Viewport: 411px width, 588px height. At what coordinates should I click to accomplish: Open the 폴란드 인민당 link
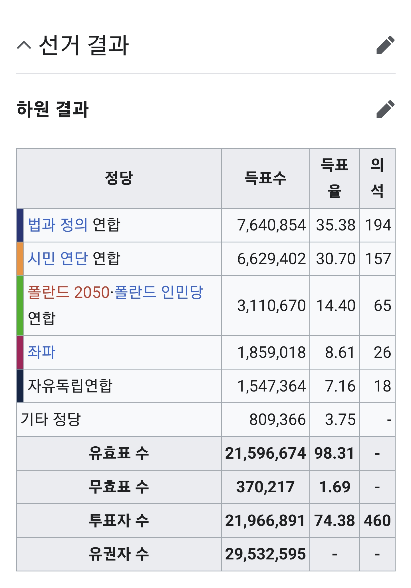point(158,292)
